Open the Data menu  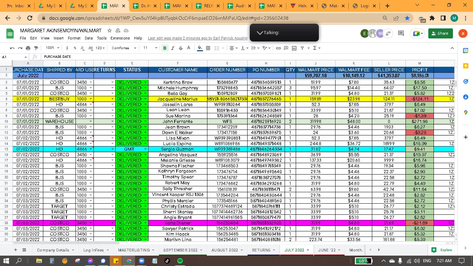coord(89,38)
